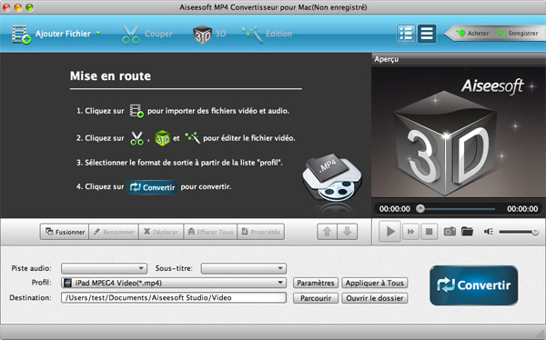Move item up with the up arrow

click(x=327, y=232)
